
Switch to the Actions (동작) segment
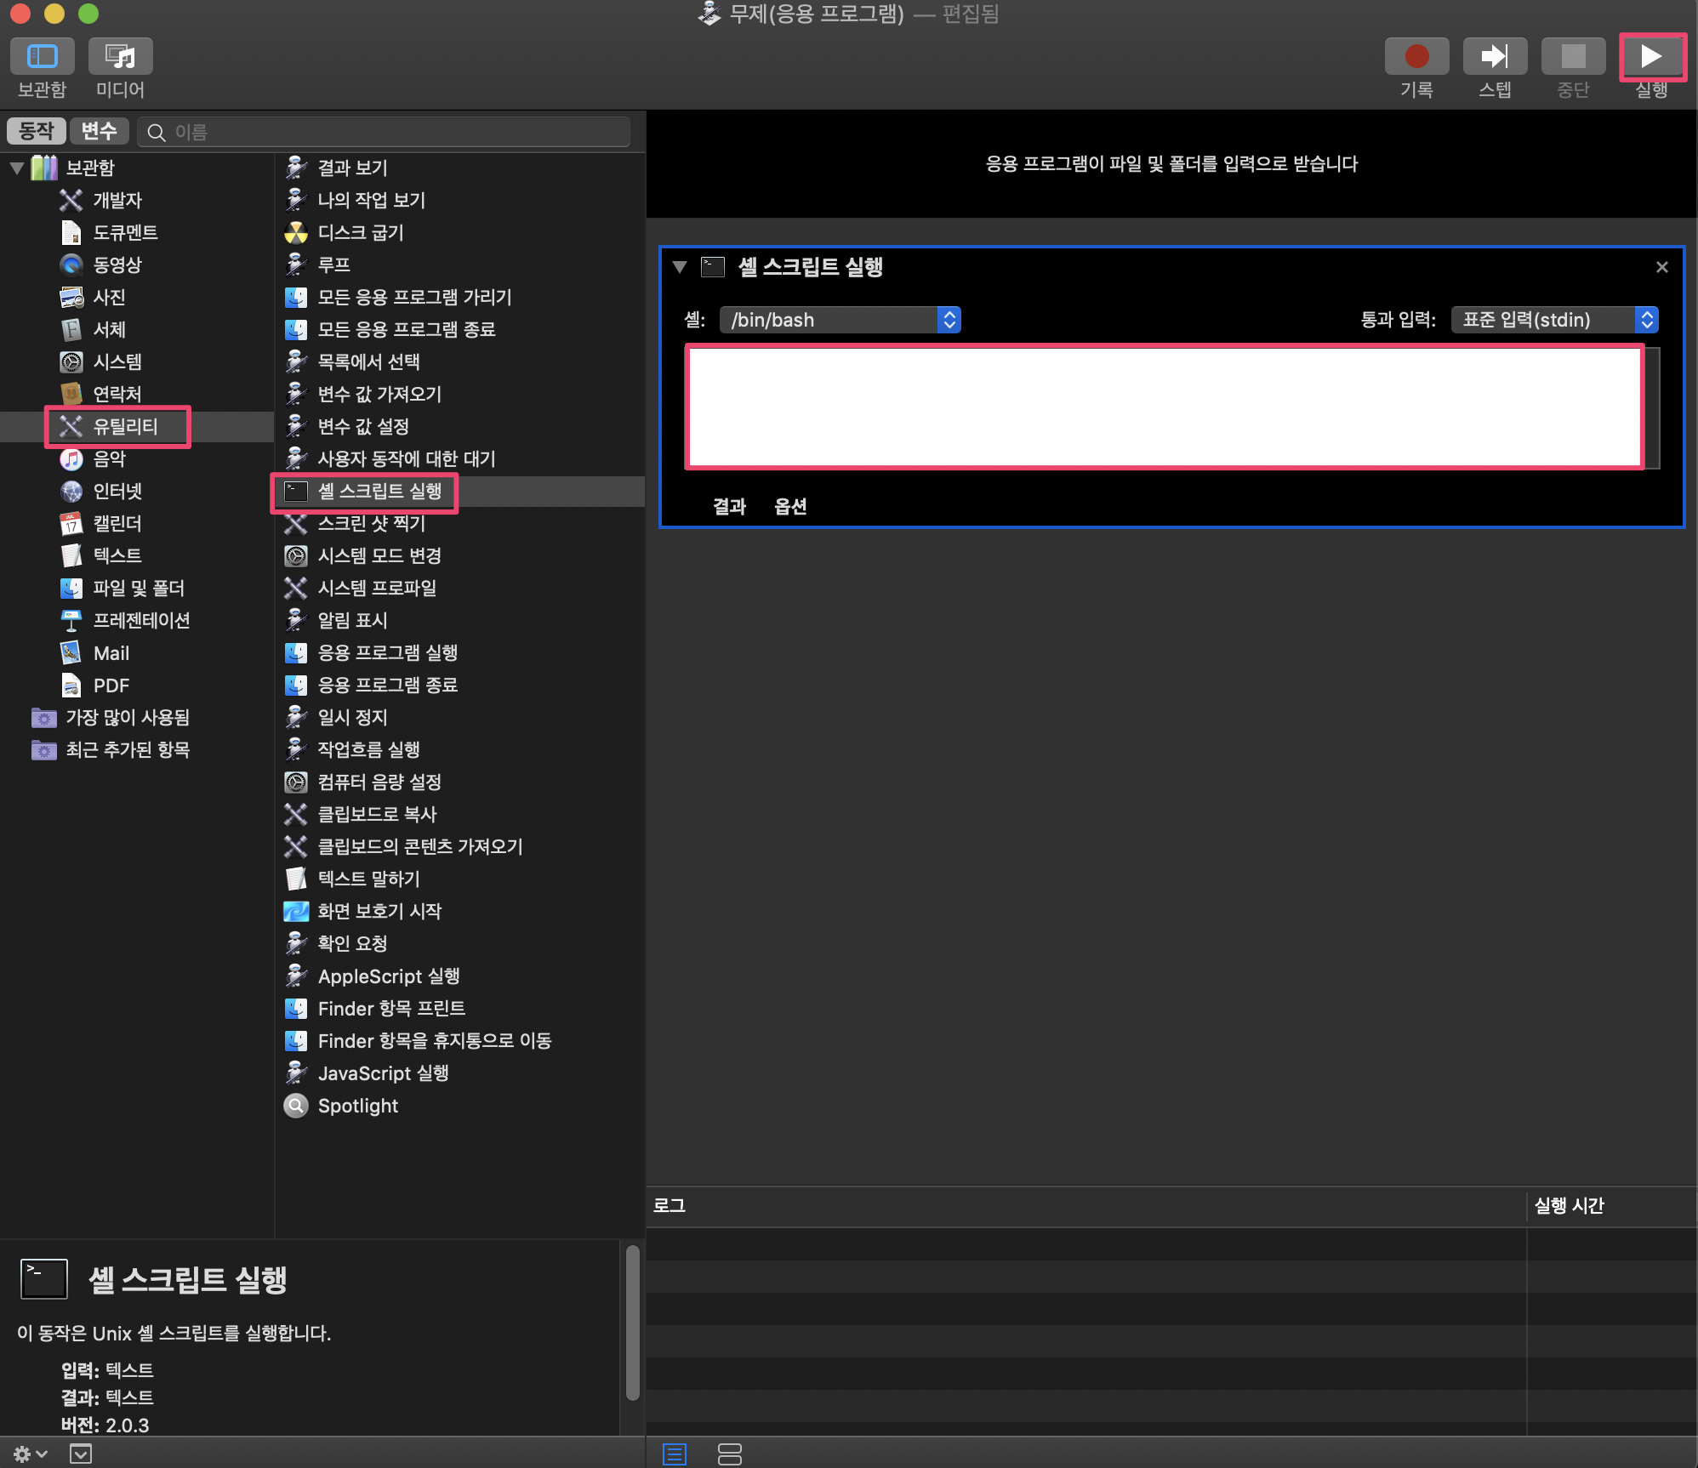(x=37, y=131)
